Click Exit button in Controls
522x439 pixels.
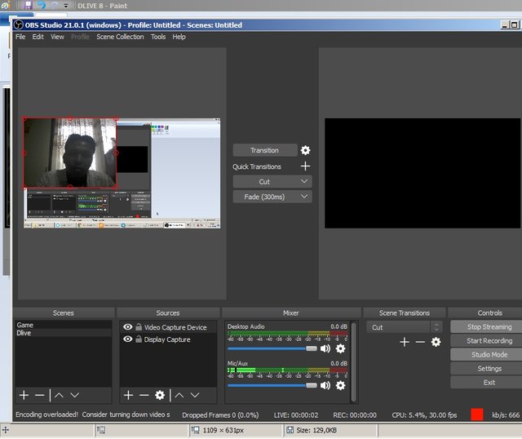pyautogui.click(x=486, y=383)
